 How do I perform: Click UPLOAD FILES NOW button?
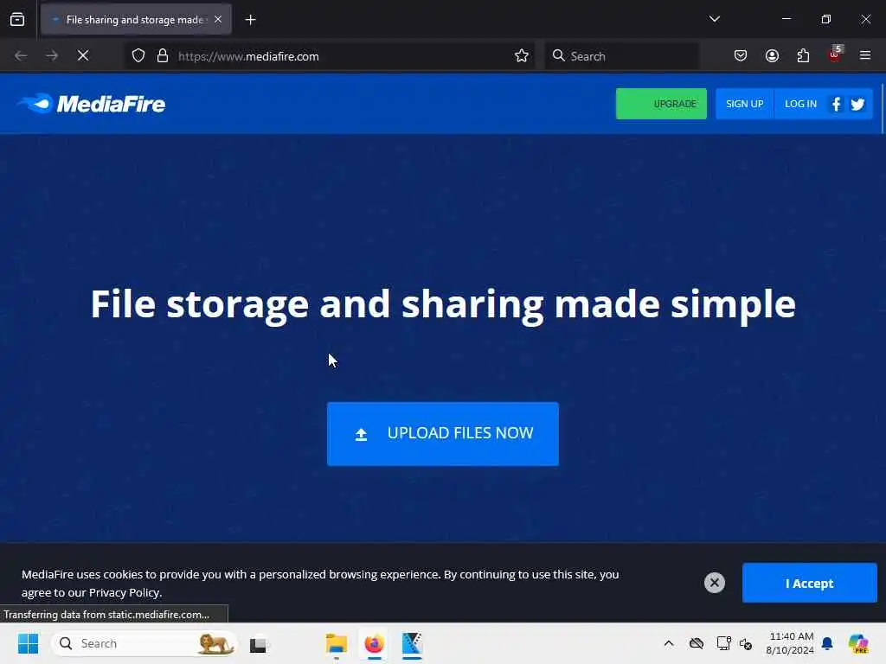point(443,434)
